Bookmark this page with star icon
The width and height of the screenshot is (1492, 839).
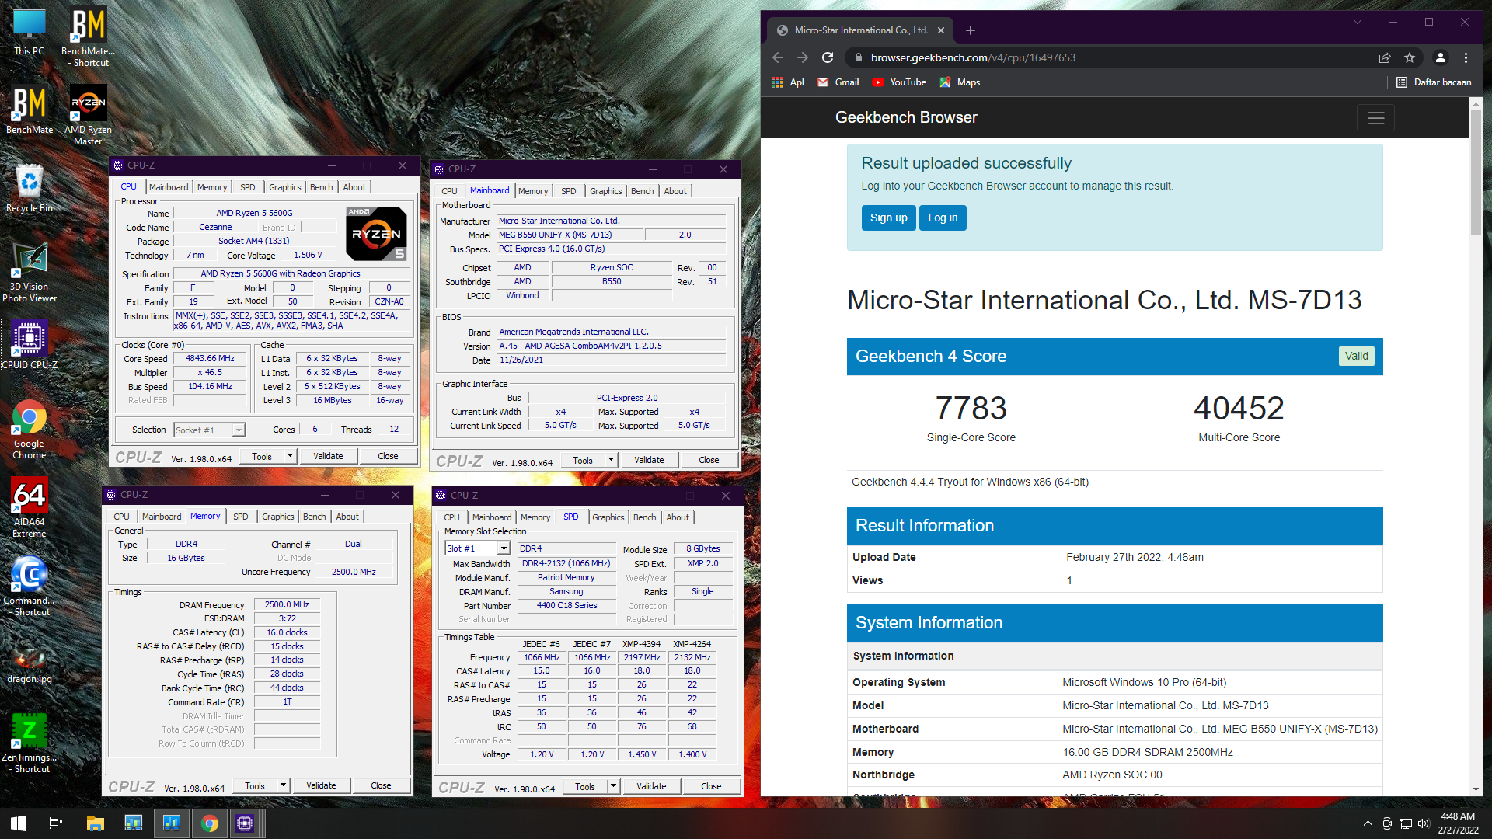1410,57
